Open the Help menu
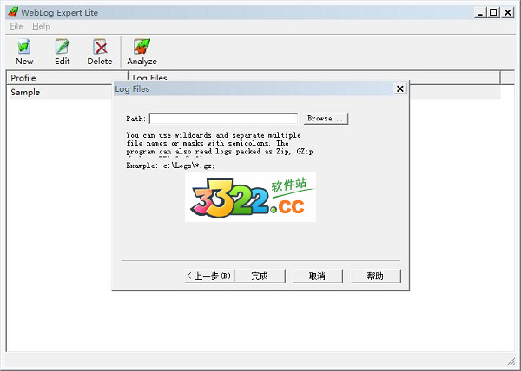 pyautogui.click(x=42, y=26)
